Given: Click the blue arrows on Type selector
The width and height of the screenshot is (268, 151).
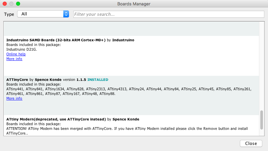Looking at the screenshot, I should tap(66, 14).
